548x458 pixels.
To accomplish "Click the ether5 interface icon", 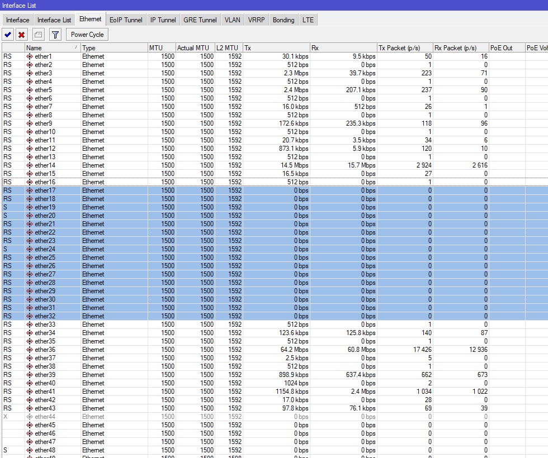I will [x=30, y=90].
